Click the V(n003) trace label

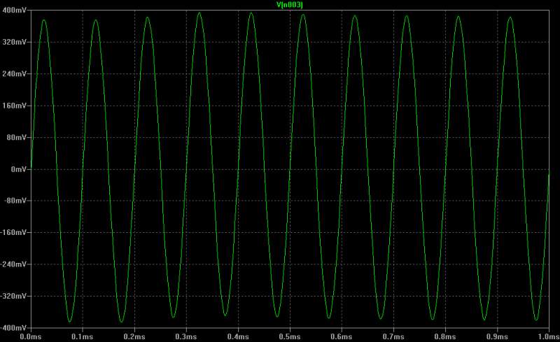(x=290, y=5)
